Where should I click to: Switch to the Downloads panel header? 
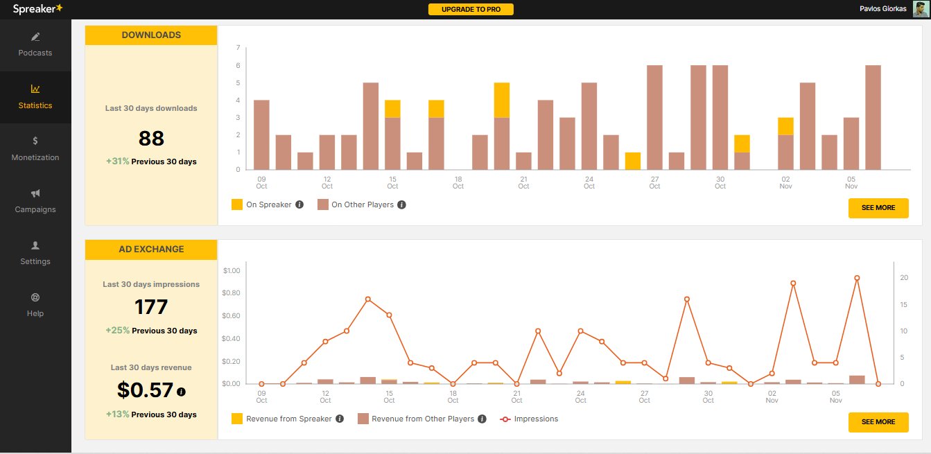coord(151,35)
